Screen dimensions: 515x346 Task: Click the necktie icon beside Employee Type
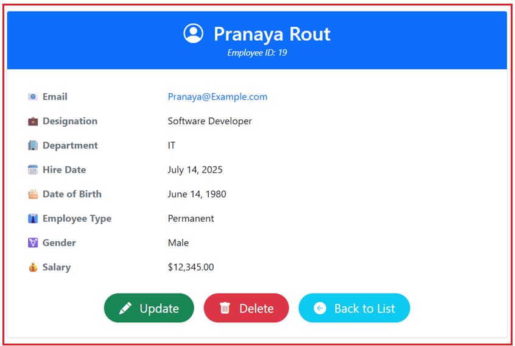pos(33,219)
